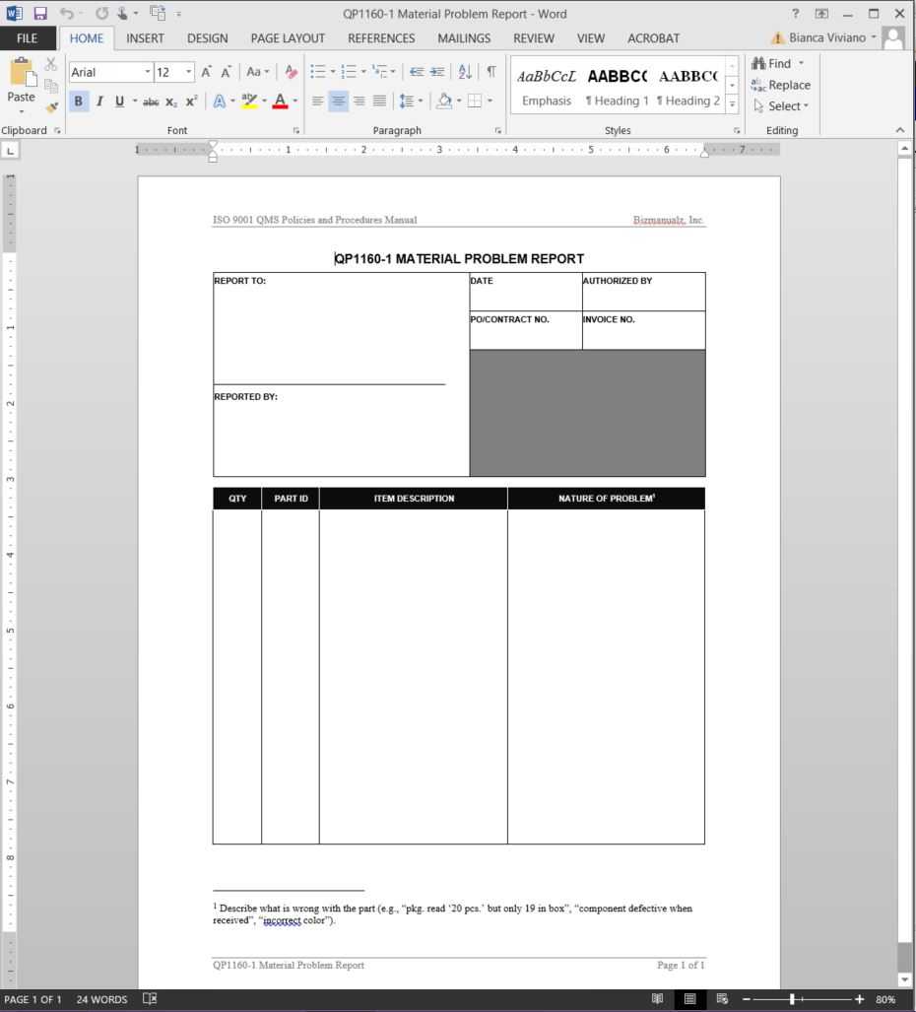Toggle Italic formatting
Screen dimensions: 916x1012
(x=99, y=101)
